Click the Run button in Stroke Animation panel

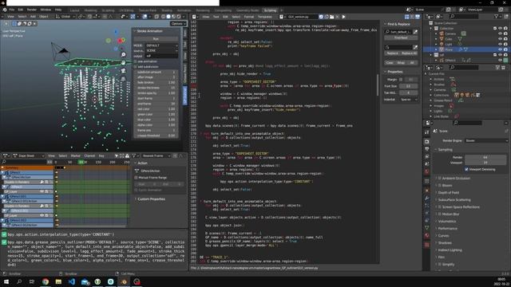(x=156, y=39)
